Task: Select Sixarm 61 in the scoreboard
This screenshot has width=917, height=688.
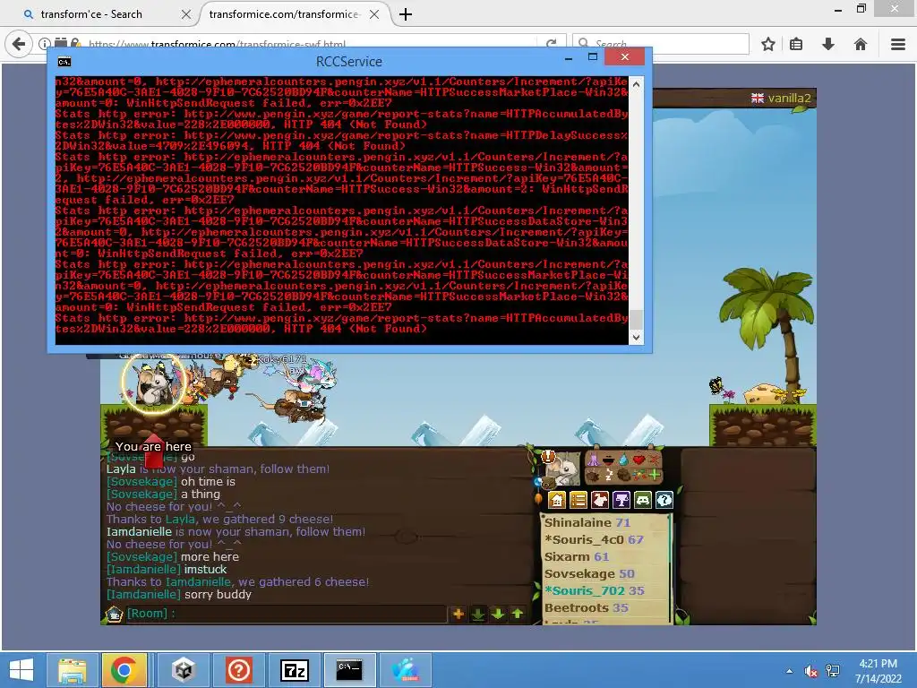Action: [x=577, y=556]
